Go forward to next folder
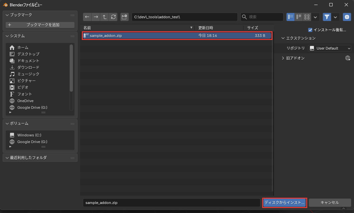 point(96,17)
